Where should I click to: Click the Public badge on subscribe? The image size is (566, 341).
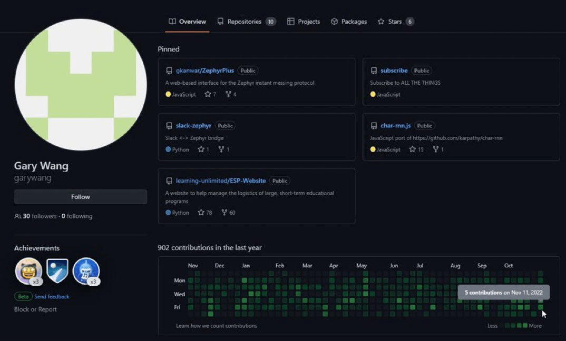(422, 71)
